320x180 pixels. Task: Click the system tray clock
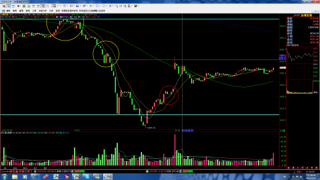(310, 176)
